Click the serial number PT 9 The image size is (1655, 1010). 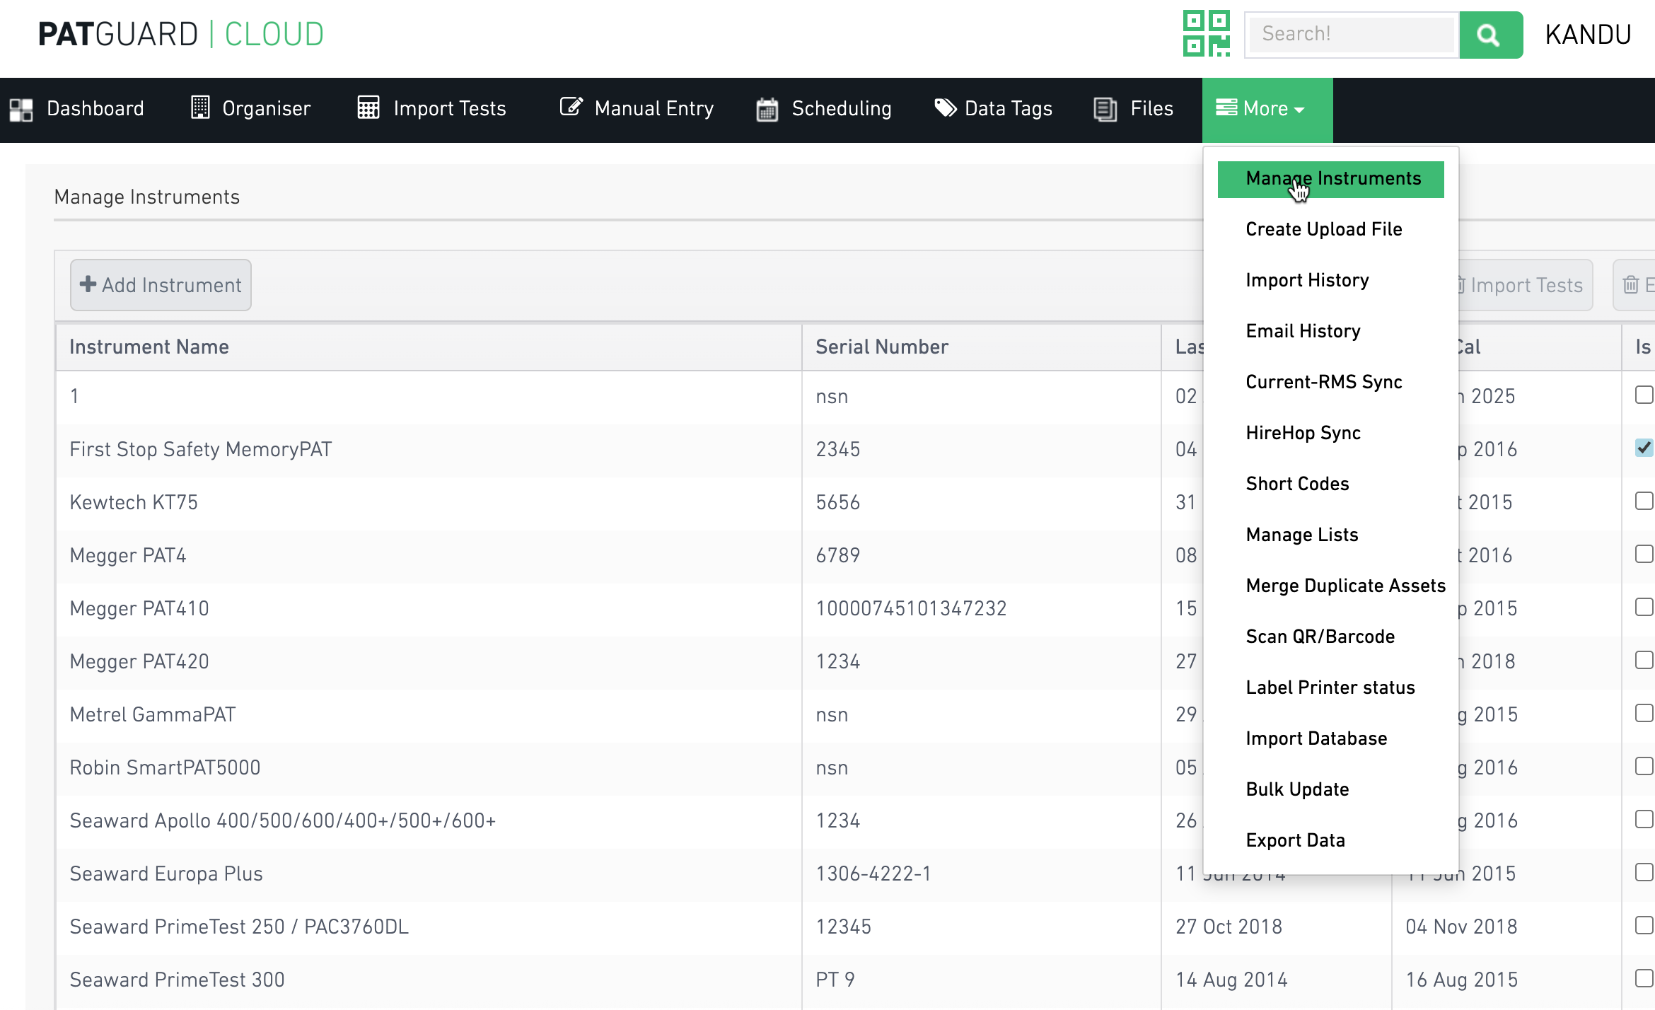click(x=835, y=980)
